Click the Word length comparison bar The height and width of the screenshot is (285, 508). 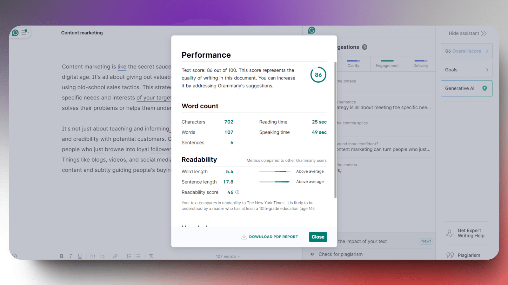pyautogui.click(x=275, y=171)
